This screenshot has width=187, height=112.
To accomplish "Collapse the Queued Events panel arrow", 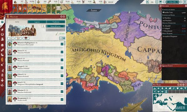I will [161, 66].
